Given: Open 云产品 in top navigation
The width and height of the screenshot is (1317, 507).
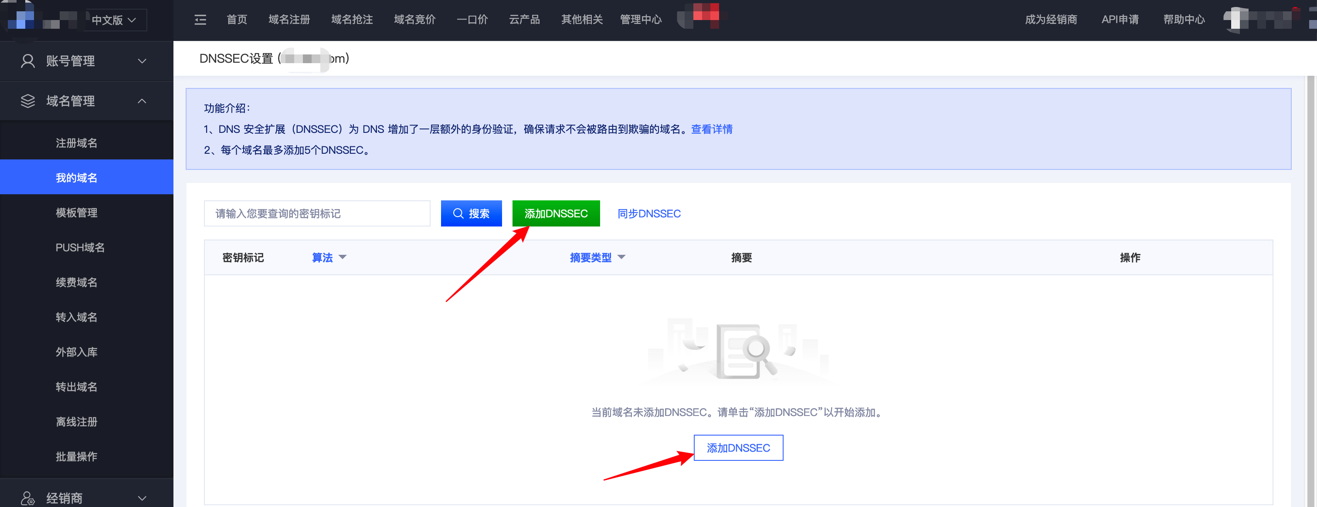Looking at the screenshot, I should click(x=525, y=20).
